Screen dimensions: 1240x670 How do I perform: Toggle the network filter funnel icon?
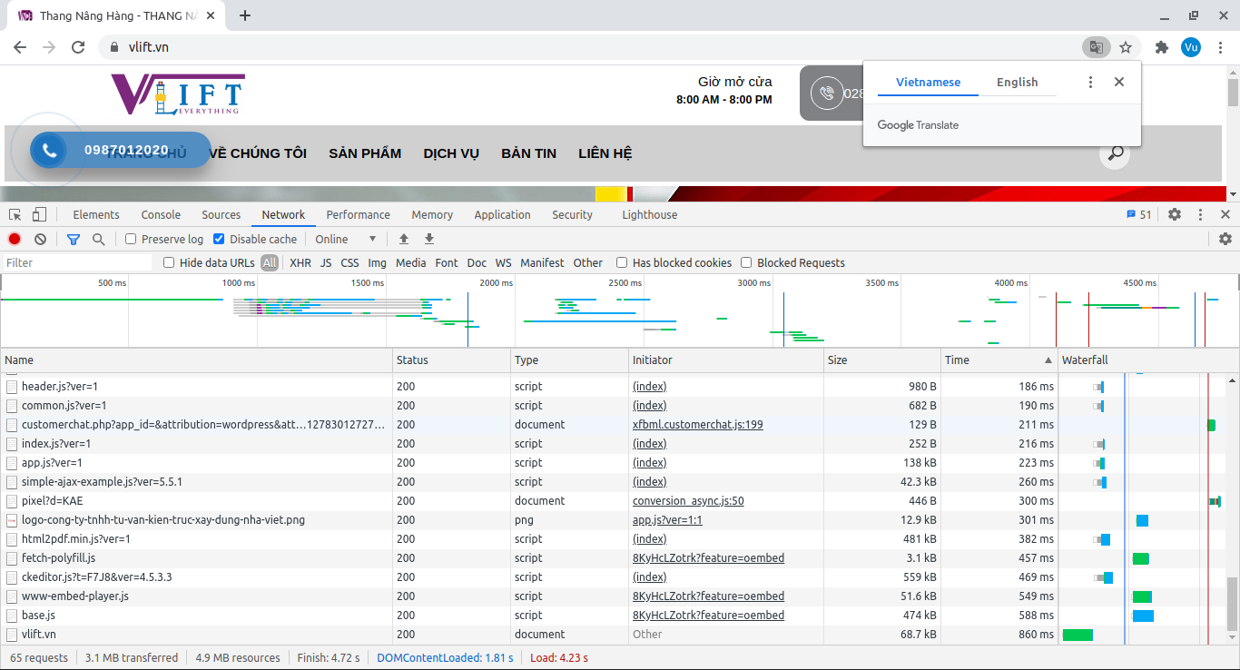74,239
